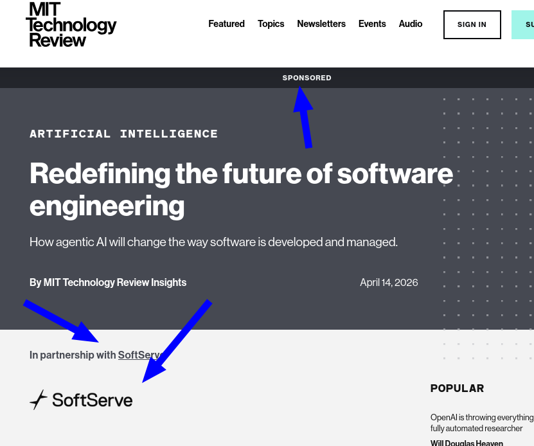Open Will Douglas Heaven's author link
Viewport: 534px width, 446px height.
tap(467, 442)
